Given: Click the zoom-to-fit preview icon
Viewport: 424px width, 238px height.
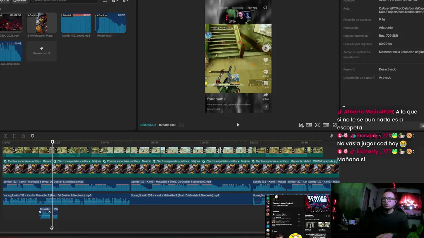Looking at the screenshot, I should coord(317,125).
